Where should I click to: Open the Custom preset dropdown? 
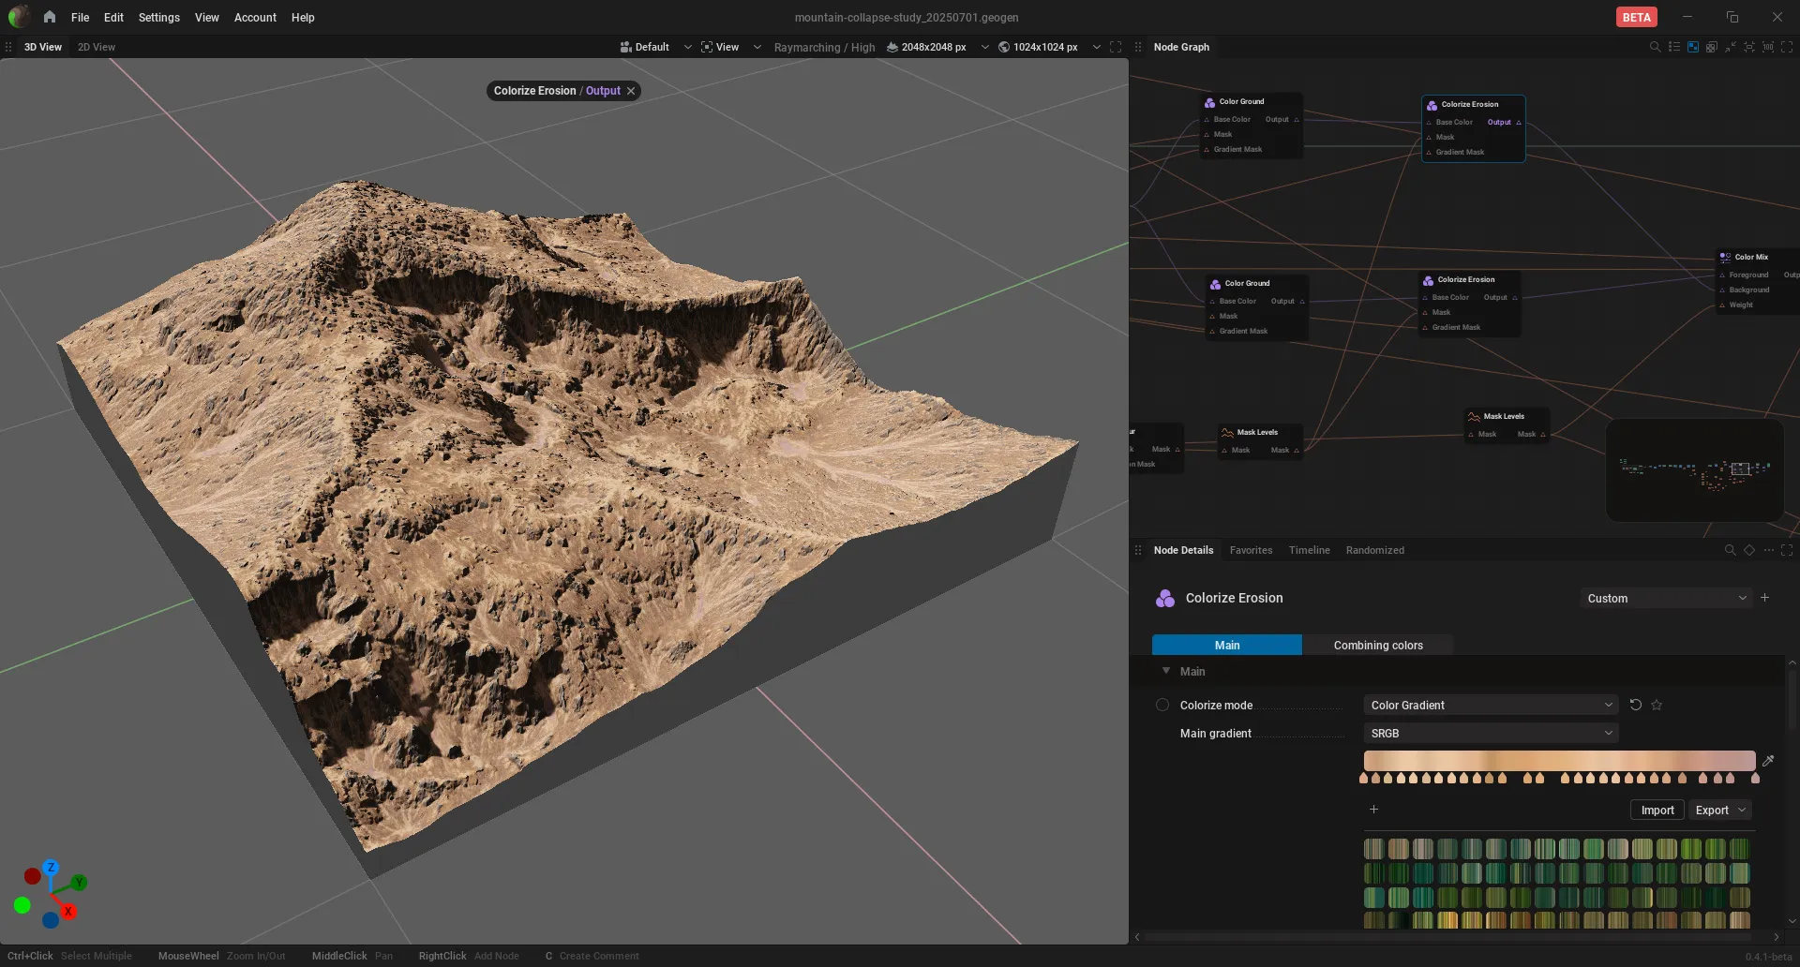pyautogui.click(x=1666, y=598)
